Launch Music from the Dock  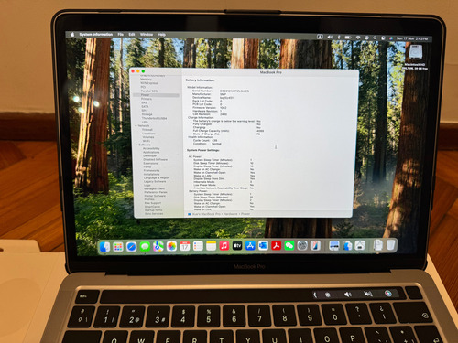224,246
